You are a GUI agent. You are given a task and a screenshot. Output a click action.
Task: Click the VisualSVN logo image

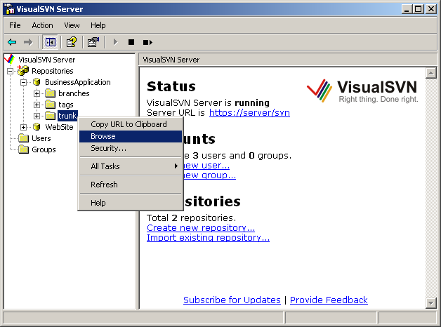(x=362, y=91)
